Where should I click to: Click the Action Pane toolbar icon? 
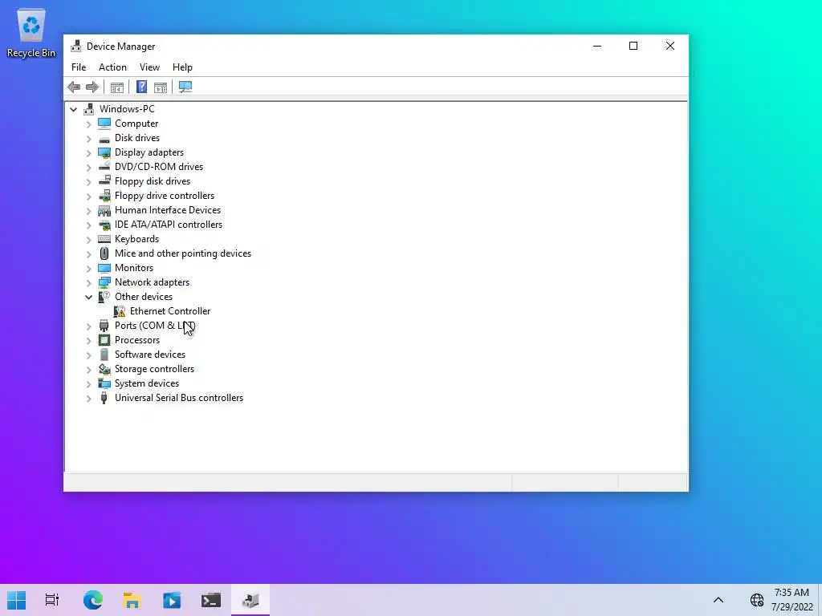(x=161, y=87)
